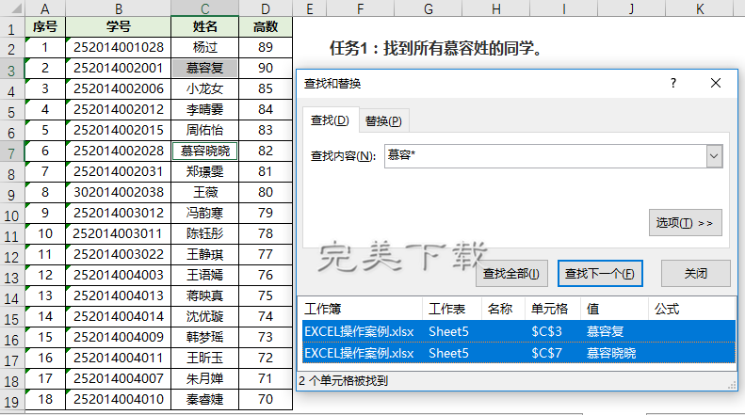Select the 高数 score cell 89
This screenshot has height=415, width=745.
coord(266,47)
